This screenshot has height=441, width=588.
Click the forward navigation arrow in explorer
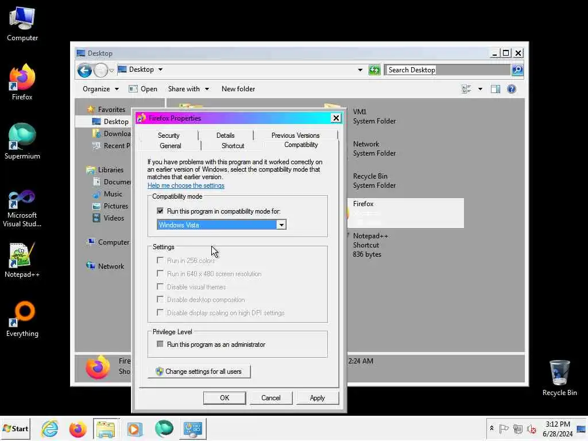click(100, 70)
